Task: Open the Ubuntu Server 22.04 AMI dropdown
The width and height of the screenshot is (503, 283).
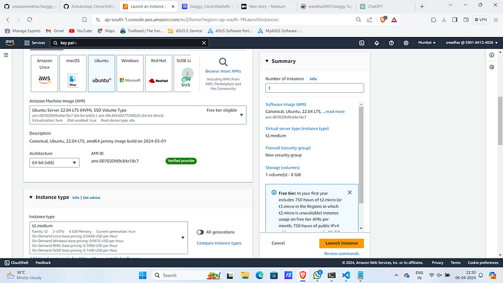Action: click(x=138, y=115)
